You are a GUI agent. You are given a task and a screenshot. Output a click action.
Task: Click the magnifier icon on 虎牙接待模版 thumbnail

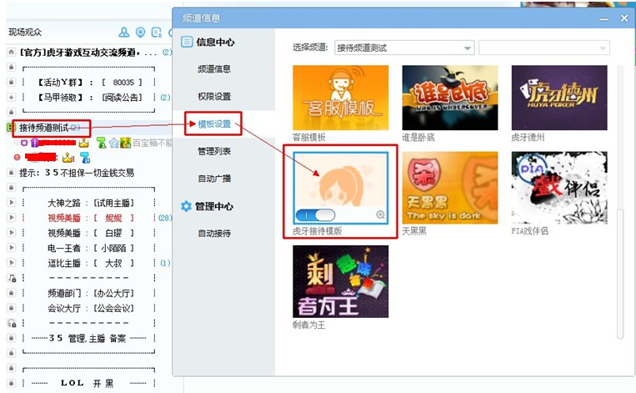381,215
